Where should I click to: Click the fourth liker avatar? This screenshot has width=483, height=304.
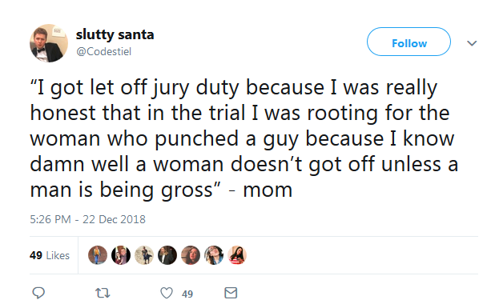point(167,255)
